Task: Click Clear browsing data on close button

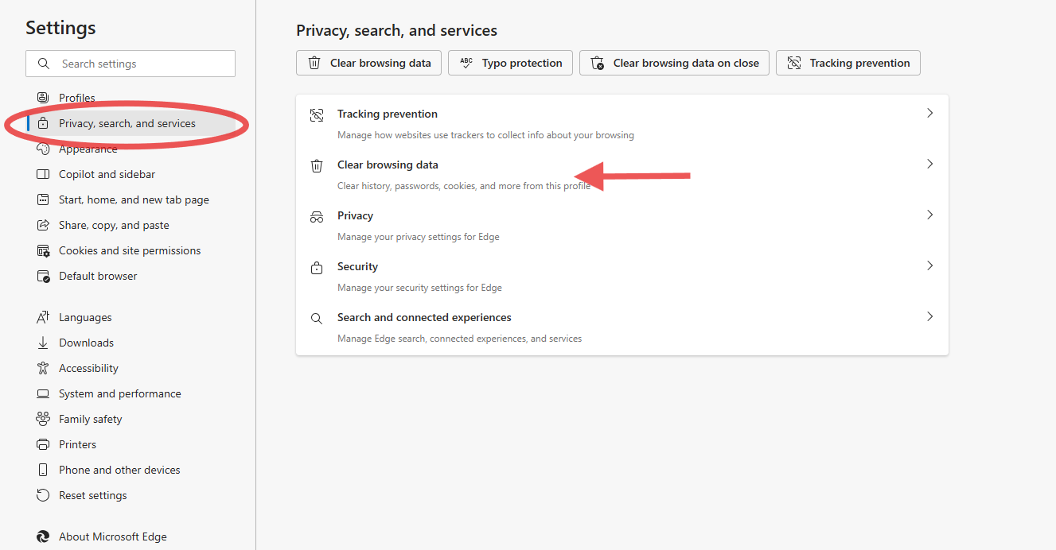Action: [674, 63]
